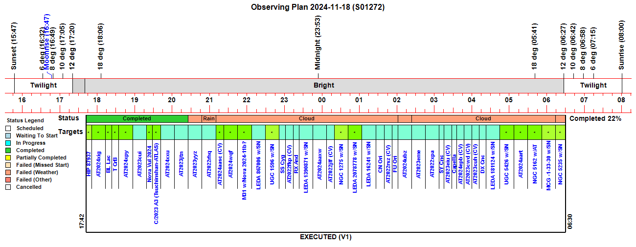Click the 18 deg (18:06) marker
This screenshot has width=636, height=247.
point(101,47)
